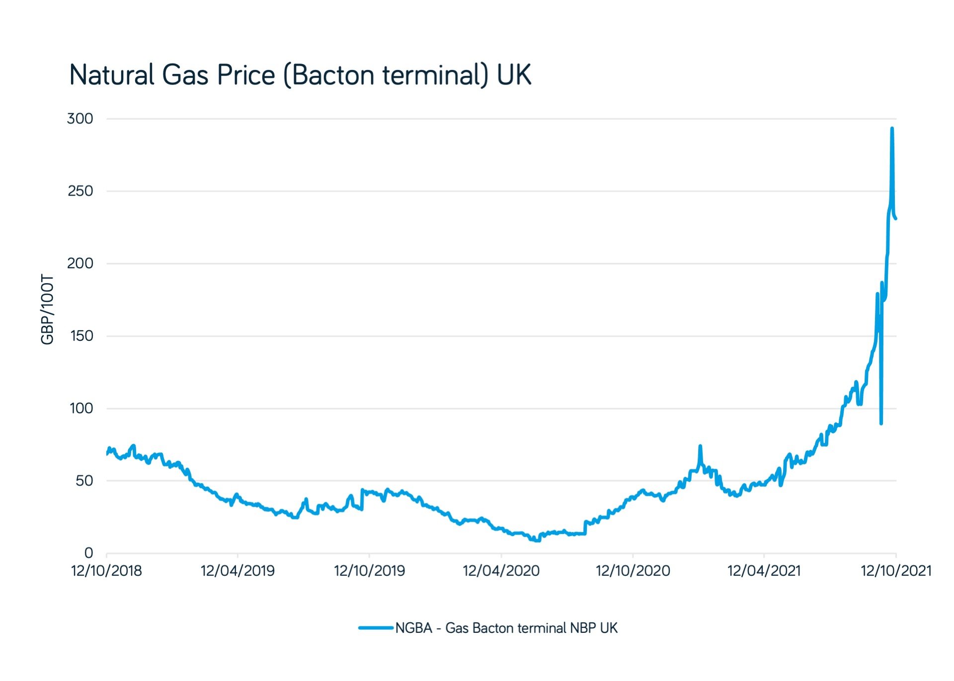Click the 150 y-axis tick label

point(81,336)
